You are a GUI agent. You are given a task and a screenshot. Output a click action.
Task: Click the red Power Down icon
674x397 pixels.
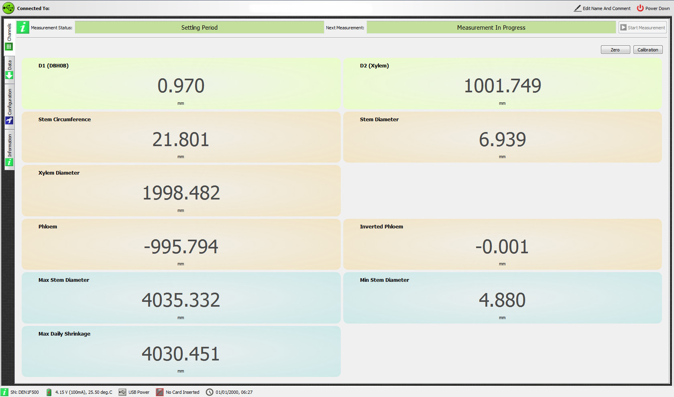point(640,8)
